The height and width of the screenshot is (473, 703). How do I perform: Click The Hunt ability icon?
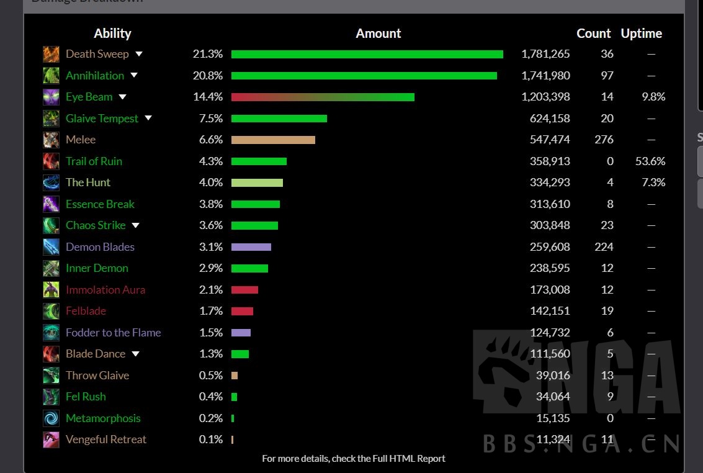51,182
